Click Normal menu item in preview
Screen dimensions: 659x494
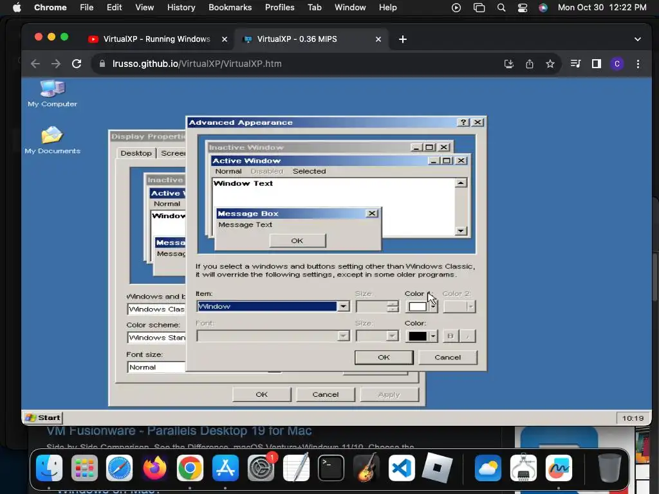point(228,171)
